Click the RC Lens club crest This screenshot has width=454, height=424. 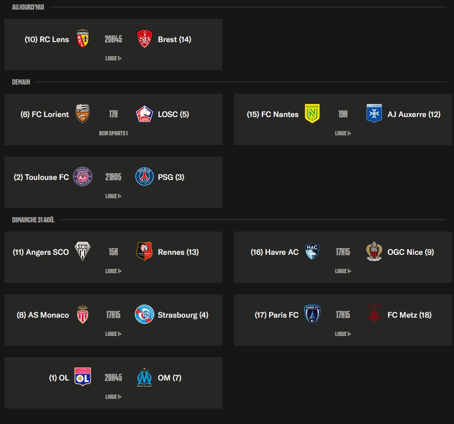[x=83, y=39]
